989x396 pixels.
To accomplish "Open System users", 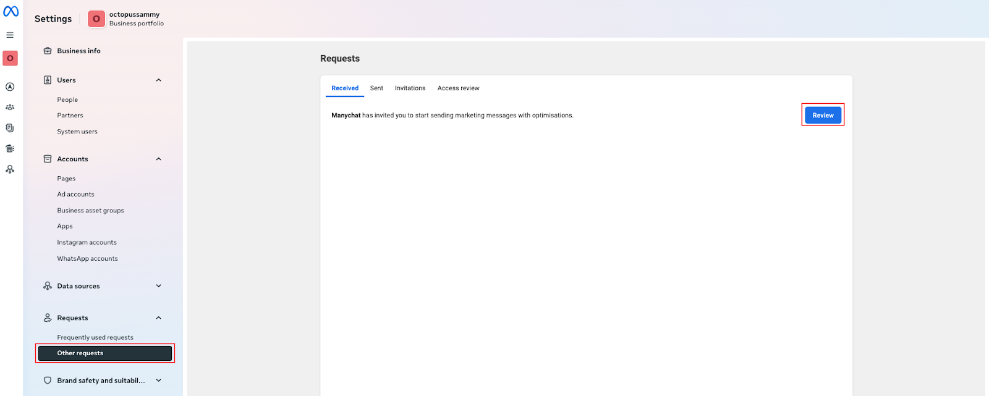I will [x=77, y=132].
